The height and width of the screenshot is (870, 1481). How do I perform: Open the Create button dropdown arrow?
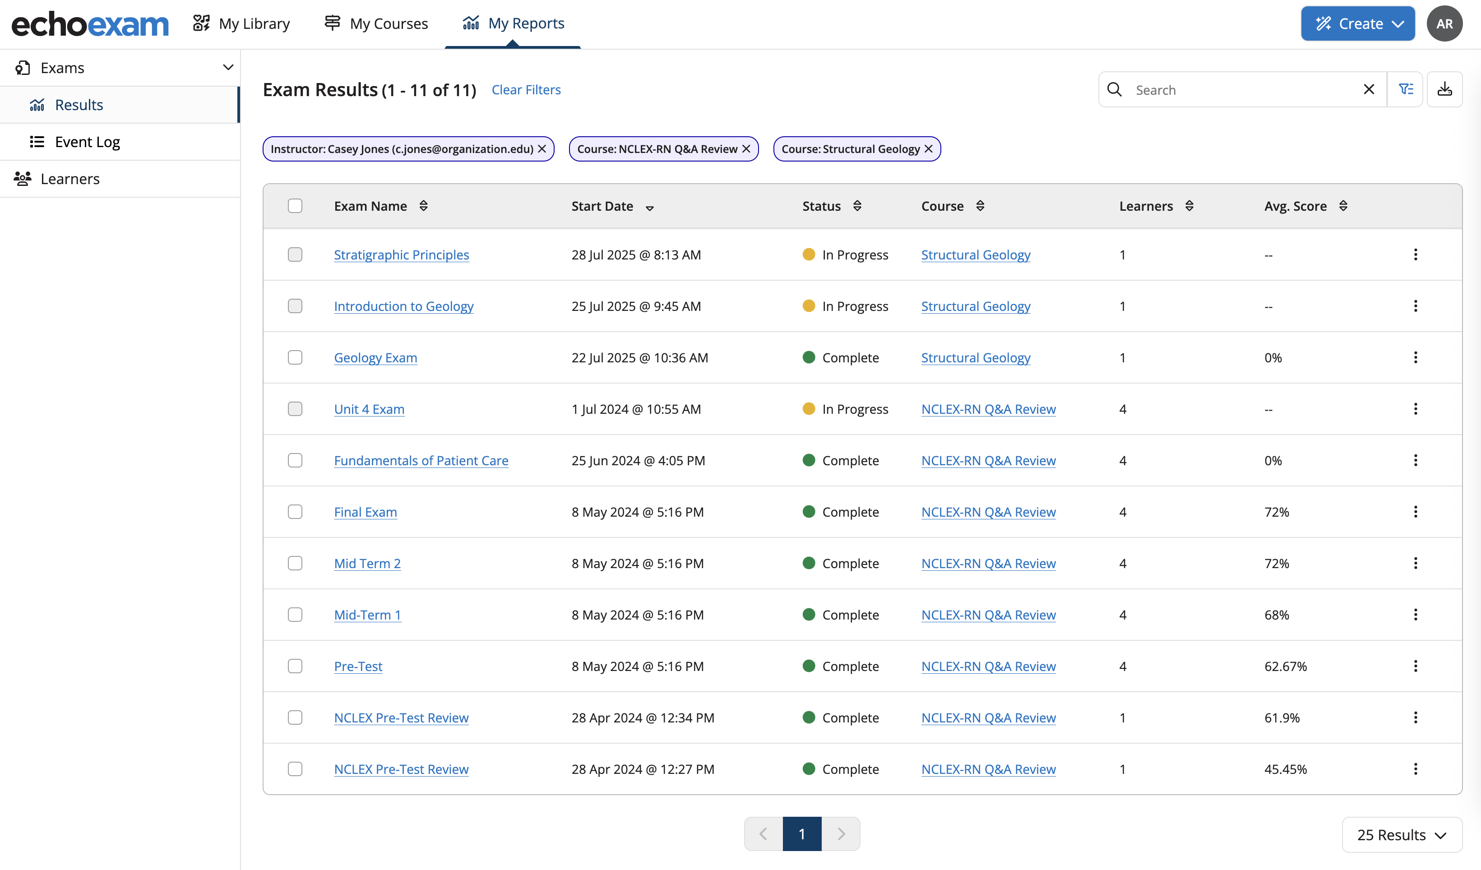(1397, 23)
